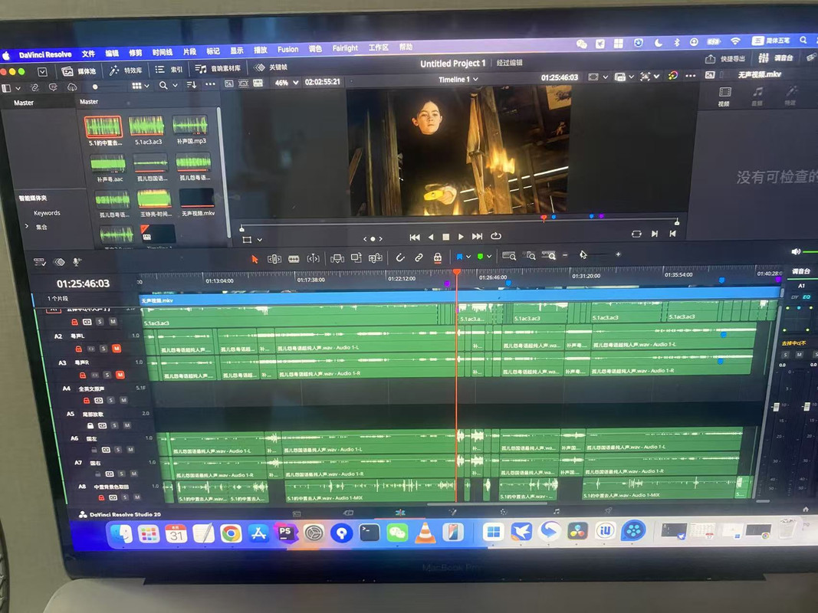Open the 索引 panel
The image size is (818, 613).
tap(169, 69)
